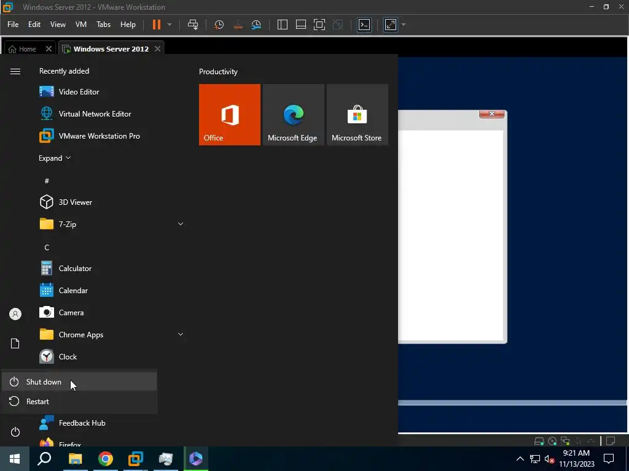
Task: Close the Windows Server 2012 tab
Action: tap(158, 49)
